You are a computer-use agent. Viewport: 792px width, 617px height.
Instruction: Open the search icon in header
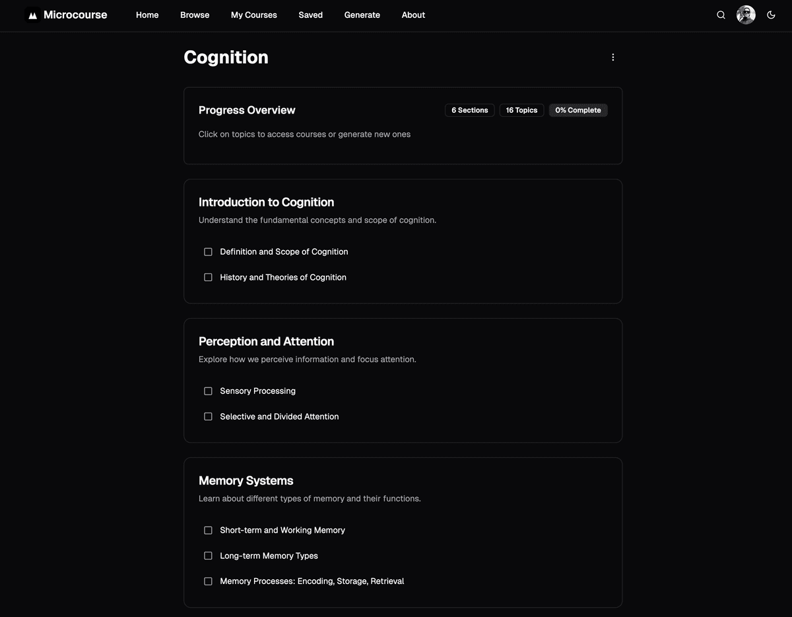pyautogui.click(x=721, y=15)
